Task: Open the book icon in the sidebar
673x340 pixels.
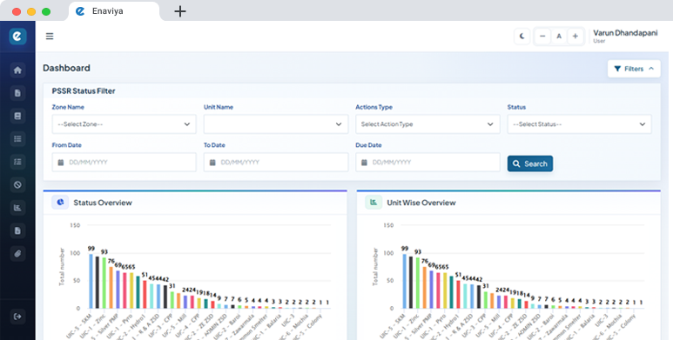Action: click(17, 116)
